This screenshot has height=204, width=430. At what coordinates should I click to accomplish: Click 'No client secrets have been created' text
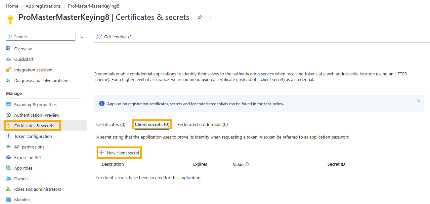click(x=149, y=178)
